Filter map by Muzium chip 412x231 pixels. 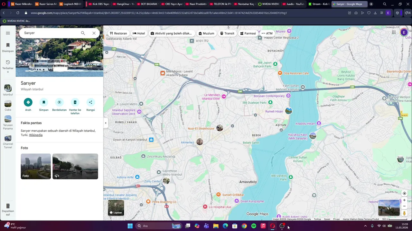206,33
